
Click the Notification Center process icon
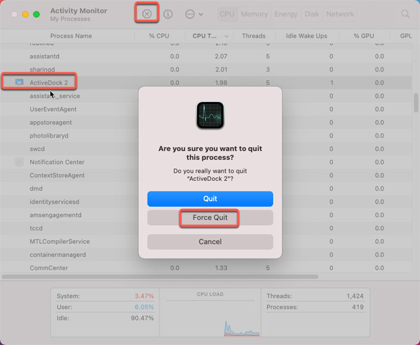(19, 162)
